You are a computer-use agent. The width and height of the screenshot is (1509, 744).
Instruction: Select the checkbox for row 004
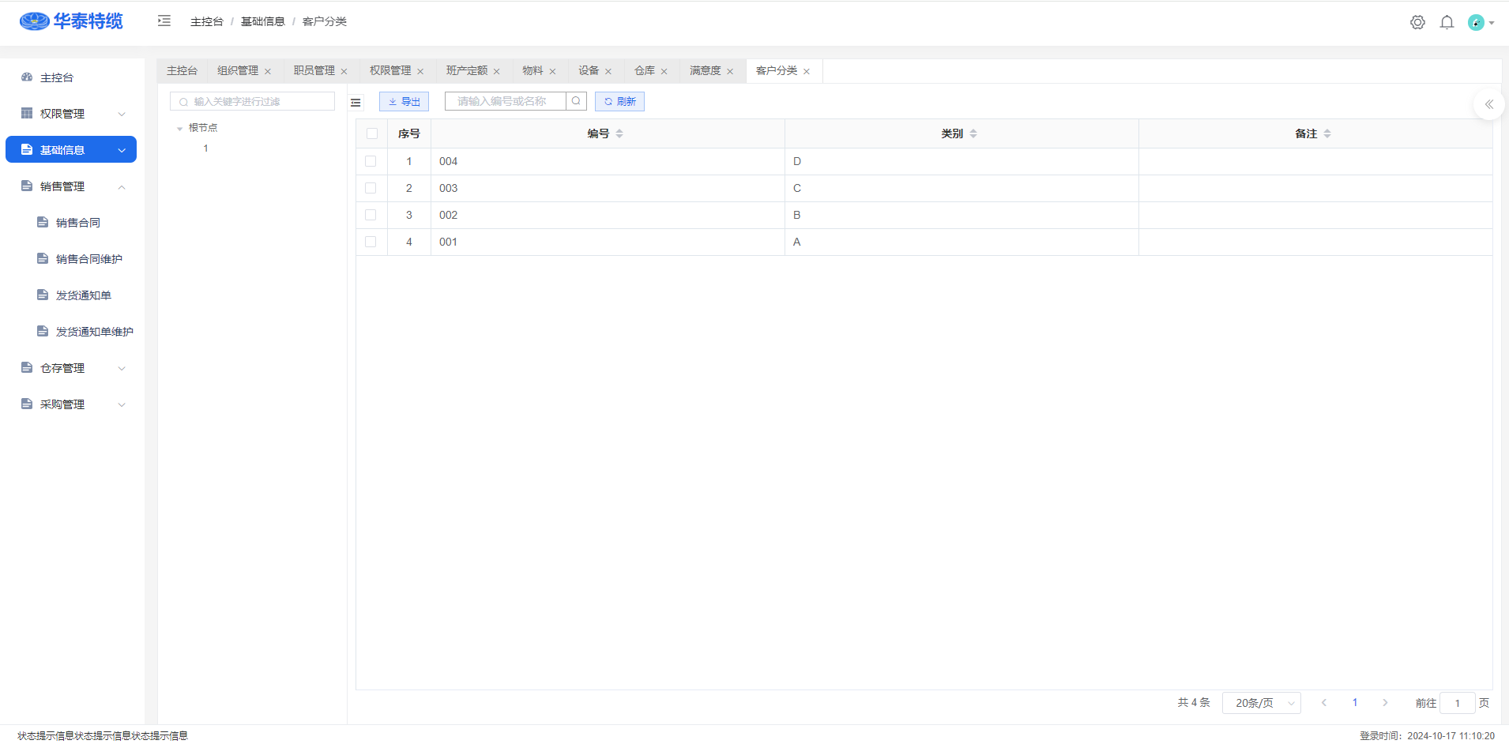tap(371, 161)
